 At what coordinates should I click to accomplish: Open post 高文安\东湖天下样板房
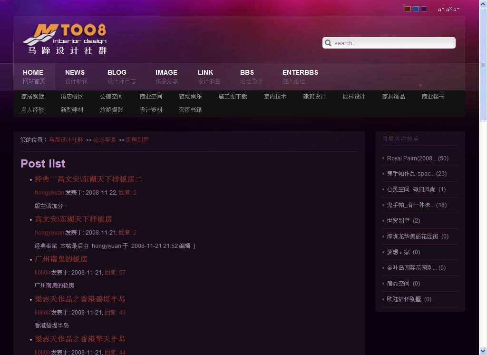[73, 219]
